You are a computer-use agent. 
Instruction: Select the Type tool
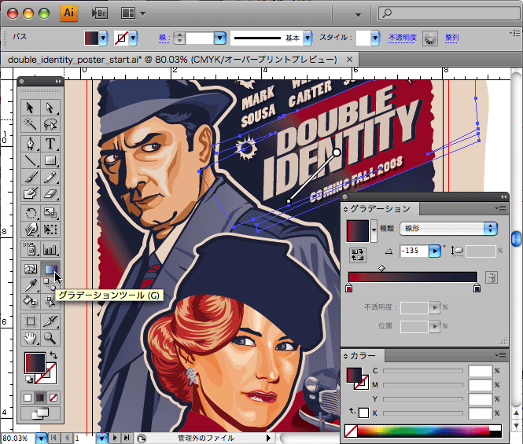click(50, 144)
